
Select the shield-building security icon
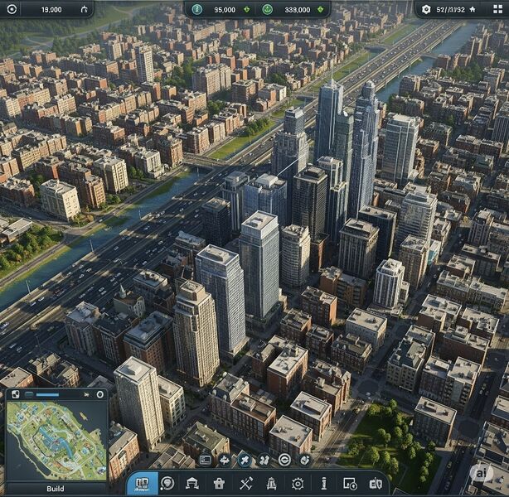pos(376,484)
